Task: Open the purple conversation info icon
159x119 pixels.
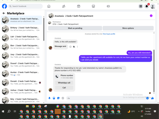Action: (x=151, y=16)
